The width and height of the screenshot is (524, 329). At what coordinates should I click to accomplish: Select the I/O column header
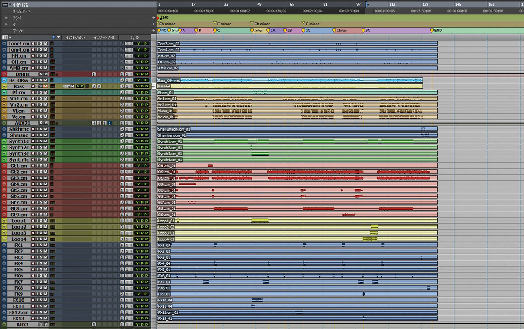134,38
